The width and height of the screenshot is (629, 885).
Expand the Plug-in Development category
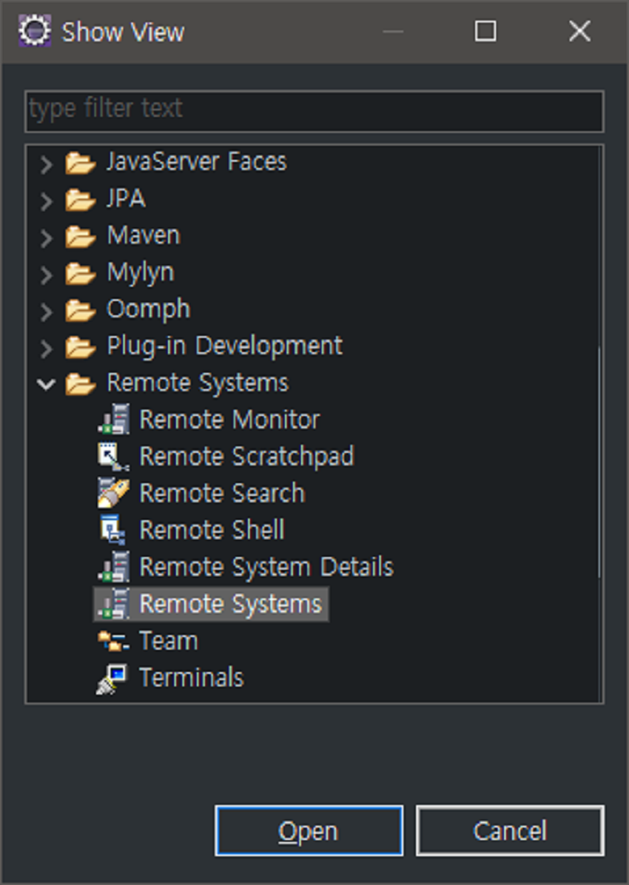[47, 346]
